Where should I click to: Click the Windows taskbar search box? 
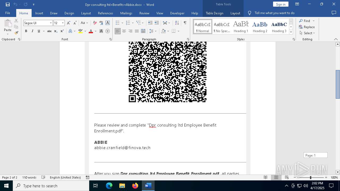click(51, 186)
